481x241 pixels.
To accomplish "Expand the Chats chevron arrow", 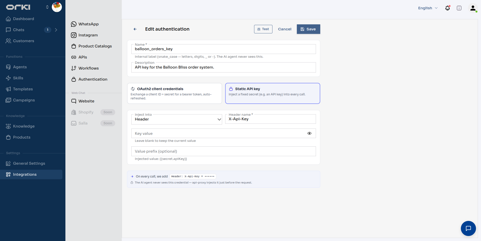I will point(56,30).
